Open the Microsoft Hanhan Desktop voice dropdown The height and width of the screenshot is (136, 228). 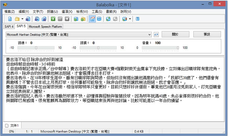[x=78, y=35]
